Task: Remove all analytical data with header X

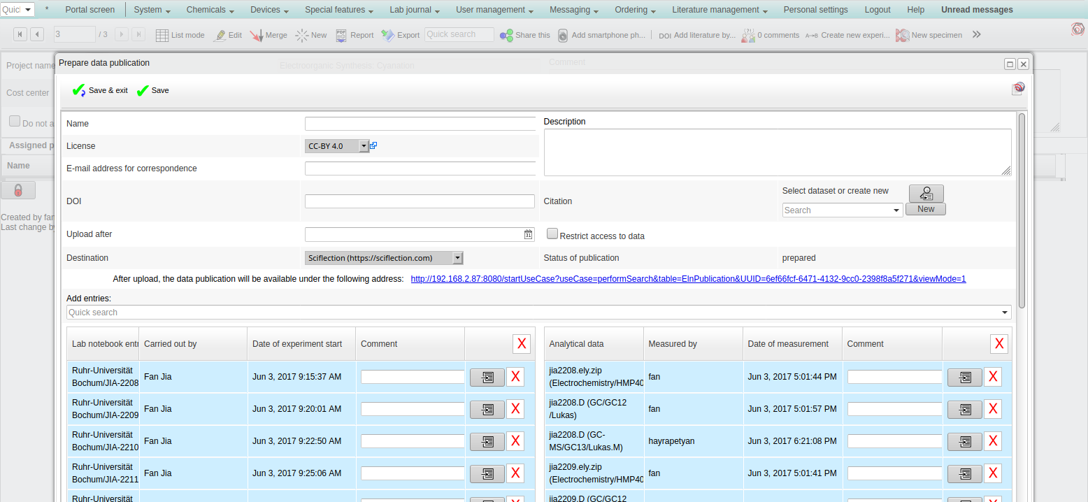Action: click(x=999, y=344)
